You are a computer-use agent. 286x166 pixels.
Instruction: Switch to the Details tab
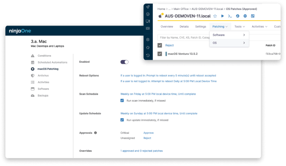184,26
